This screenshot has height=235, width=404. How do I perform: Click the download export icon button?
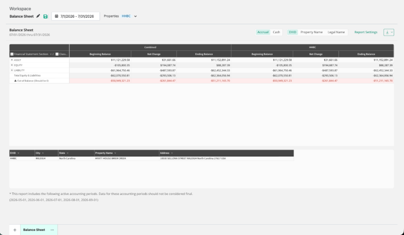click(x=387, y=32)
